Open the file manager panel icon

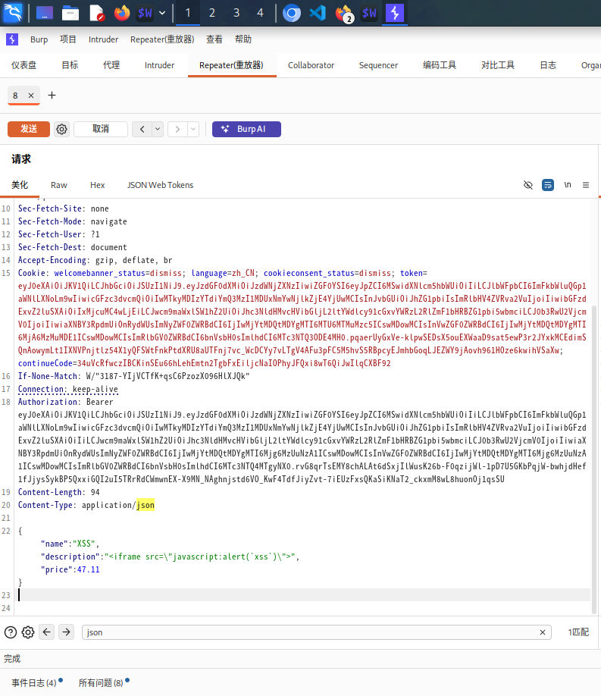tap(70, 13)
